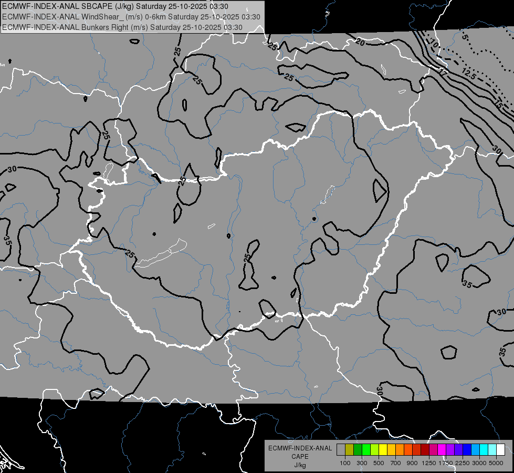Click the legend value label 100
The height and width of the screenshot is (473, 514).
coord(345,463)
